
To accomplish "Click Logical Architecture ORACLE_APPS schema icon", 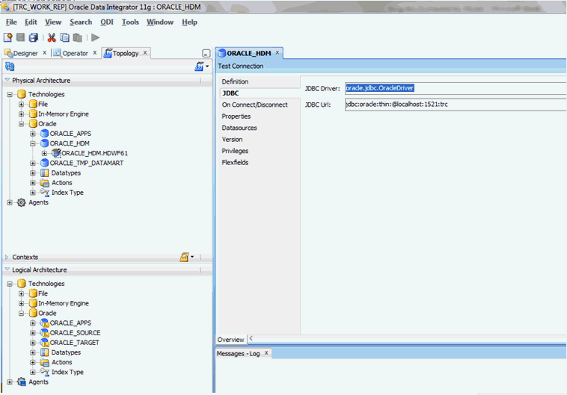I will (44, 323).
